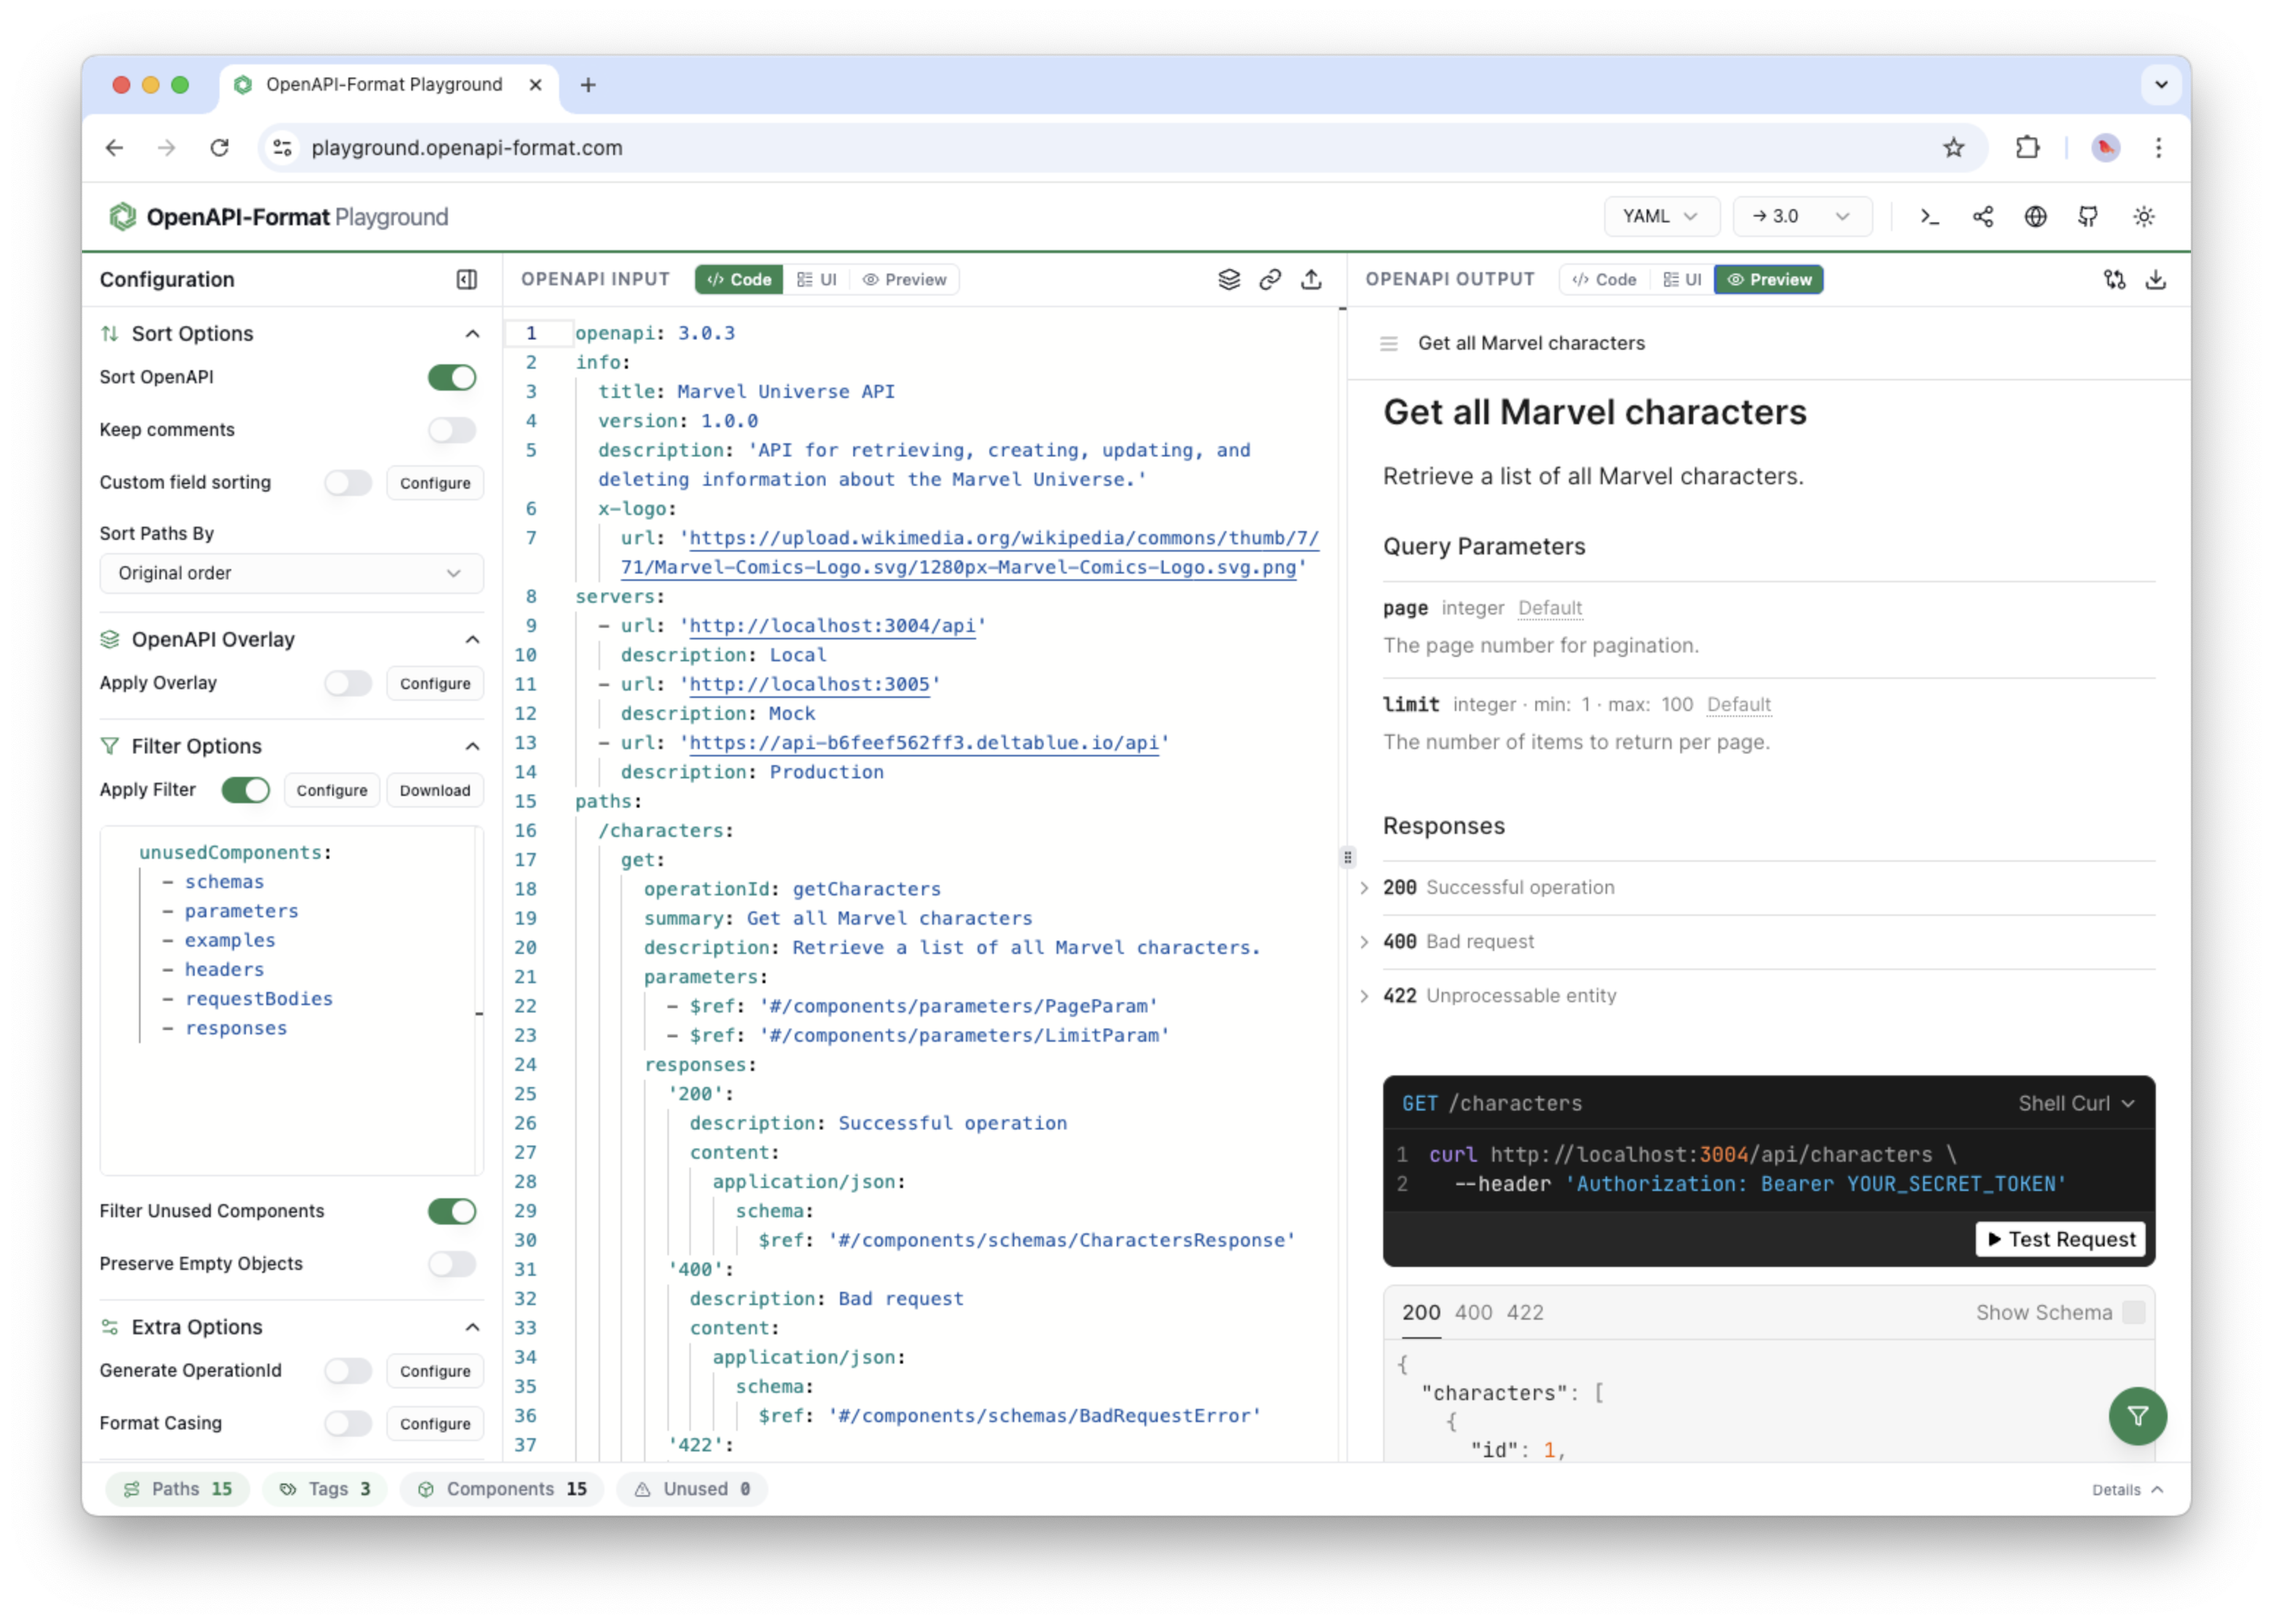Image resolution: width=2273 pixels, height=1624 pixels.
Task: Click the share icon in the top toolbar
Action: [1984, 216]
